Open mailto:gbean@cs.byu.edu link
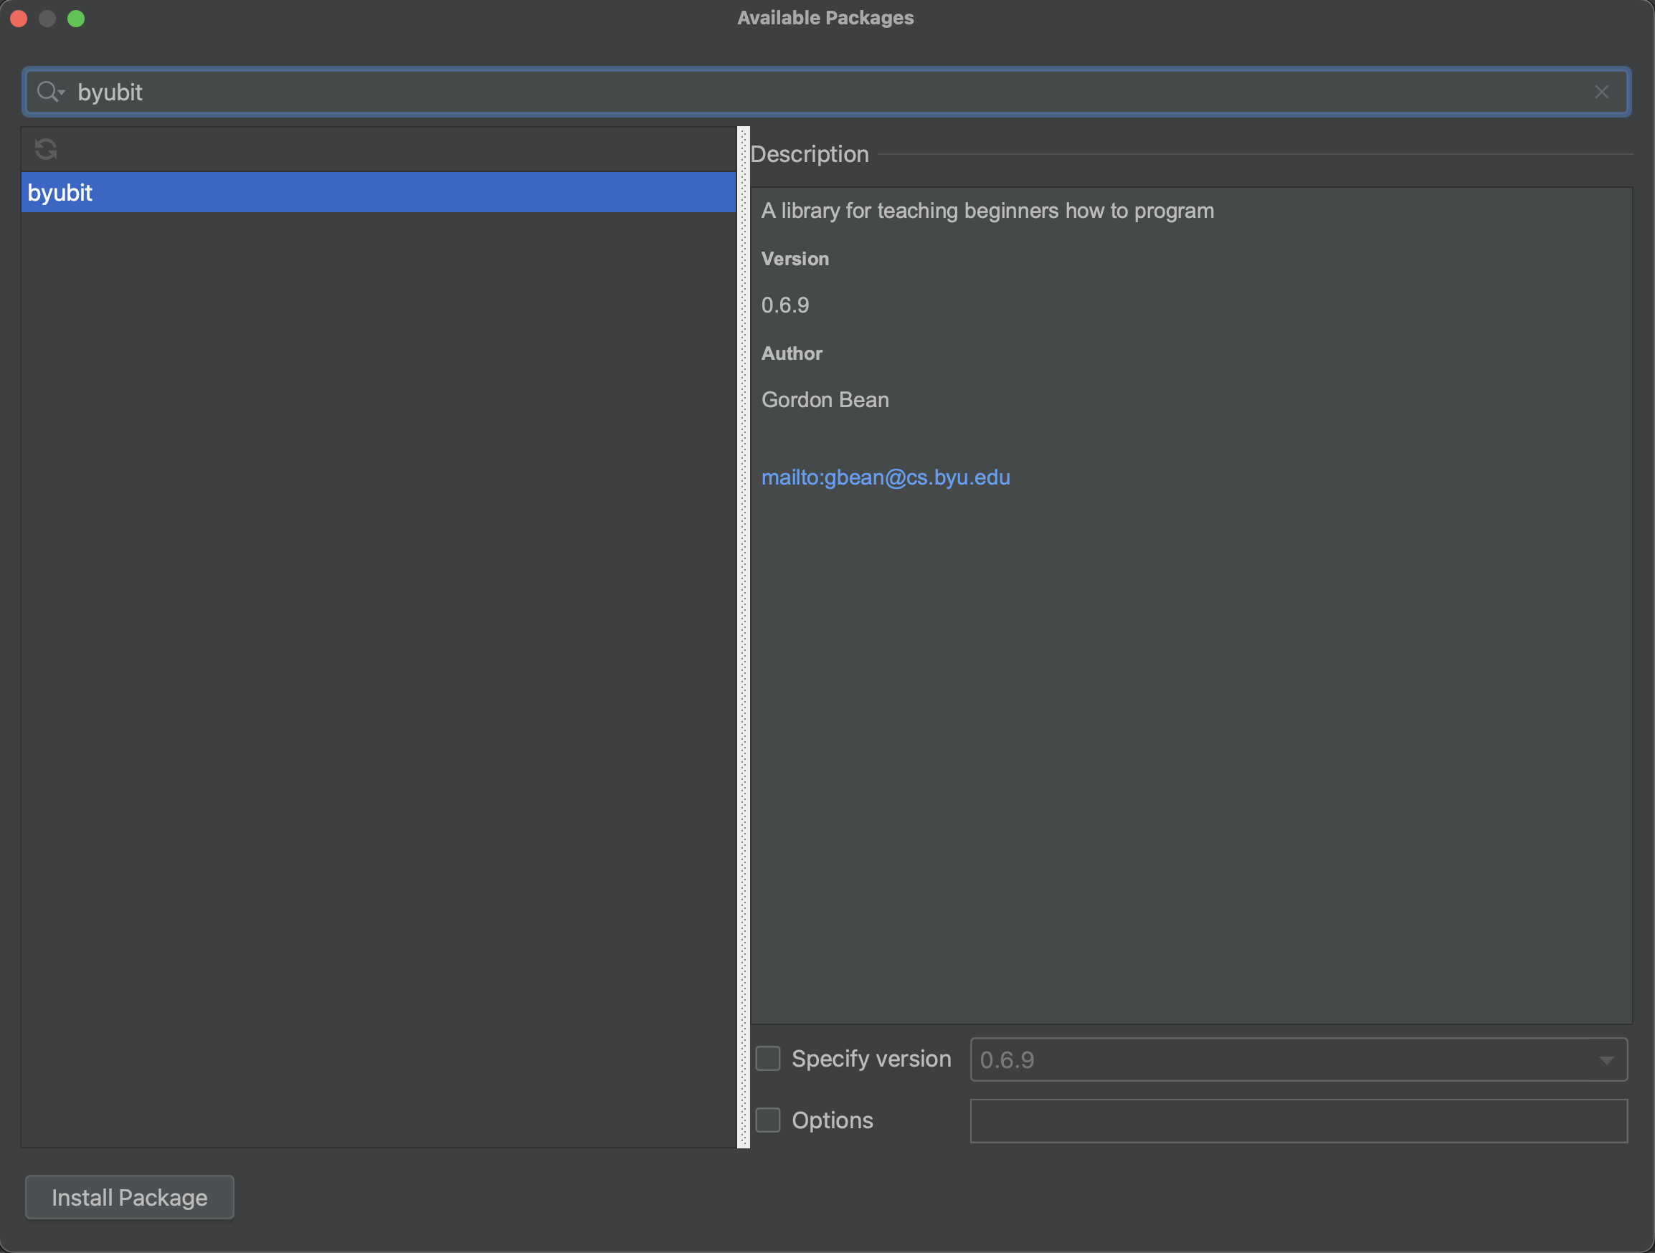The height and width of the screenshot is (1253, 1655). (886, 477)
